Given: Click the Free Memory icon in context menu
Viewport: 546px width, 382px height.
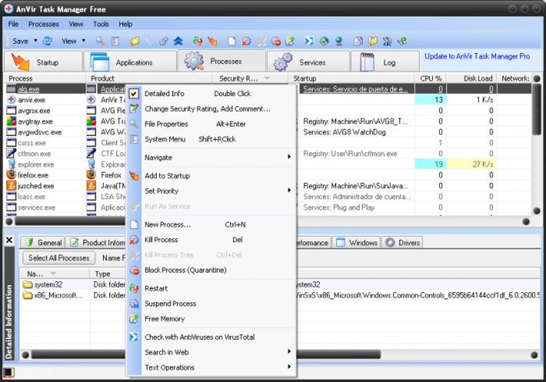Looking at the screenshot, I should pos(134,319).
